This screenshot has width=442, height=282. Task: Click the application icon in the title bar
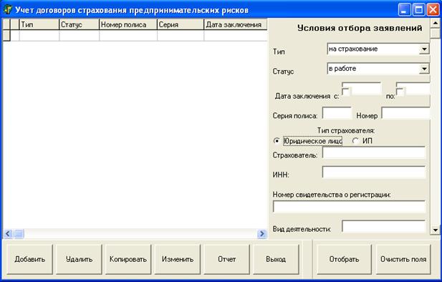pos(8,10)
